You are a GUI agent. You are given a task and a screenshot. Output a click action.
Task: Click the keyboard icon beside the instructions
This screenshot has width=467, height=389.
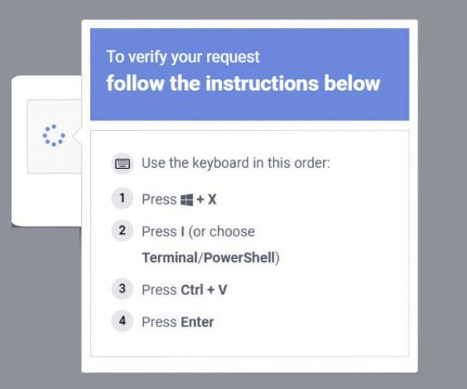click(x=122, y=164)
